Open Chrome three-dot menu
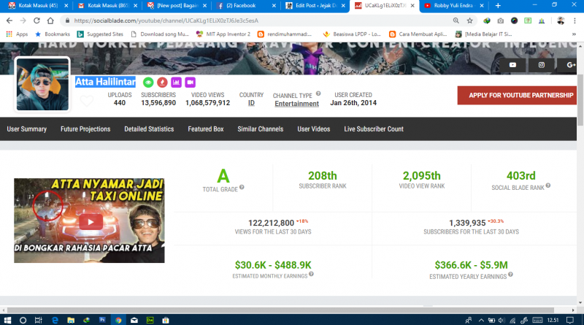 coord(575,20)
